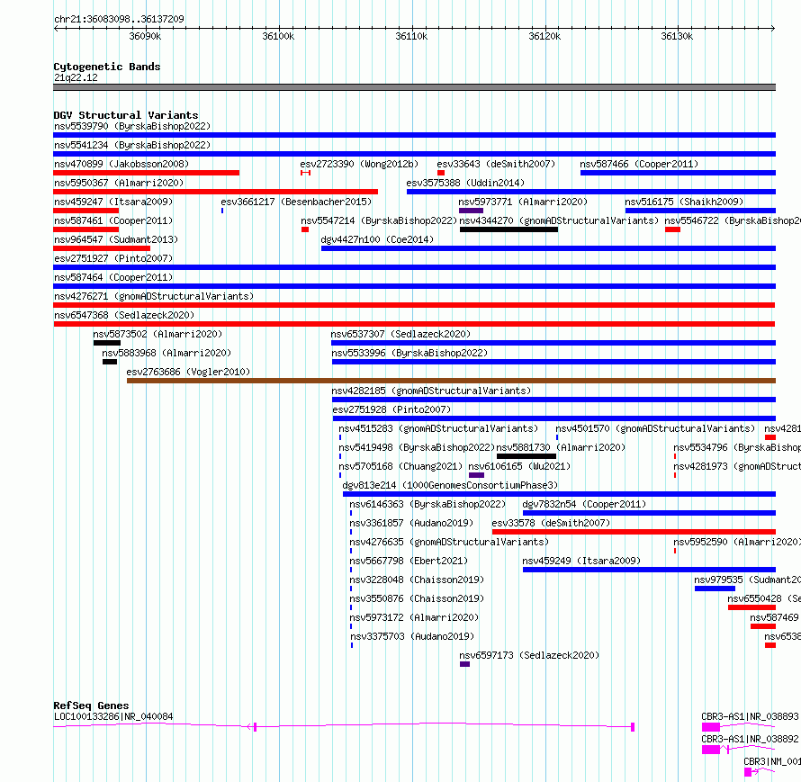Select nsv5546722 red variant bar
801x782 pixels.
[672, 229]
